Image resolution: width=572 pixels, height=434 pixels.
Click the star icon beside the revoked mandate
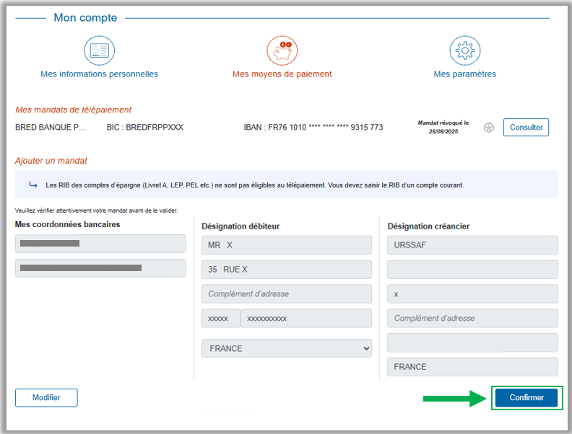[x=489, y=128]
